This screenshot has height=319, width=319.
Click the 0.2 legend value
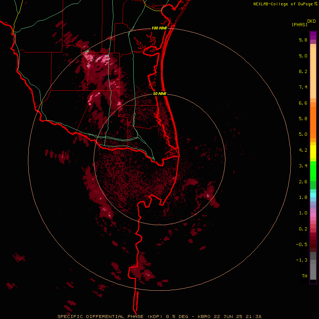click(x=303, y=229)
